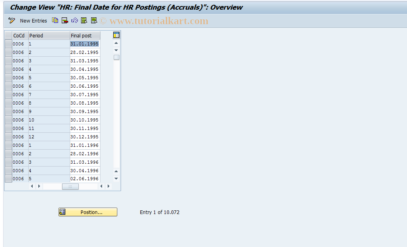
Task: Select row with final post 30.07.1995
Action: [8, 95]
